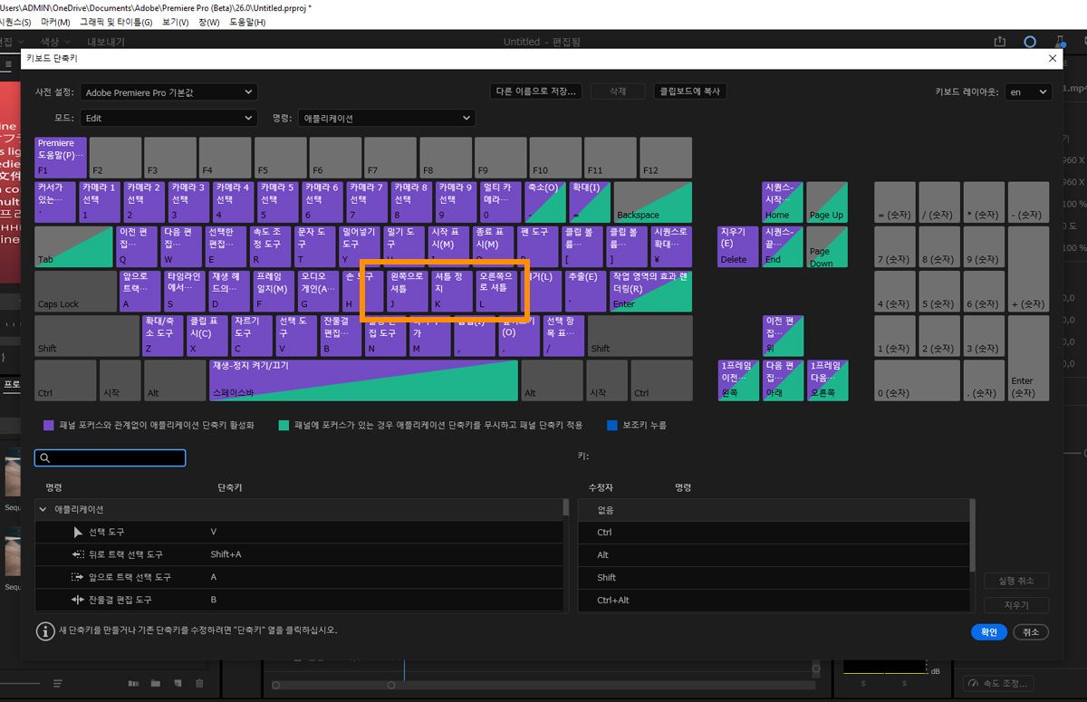Cancel with the 취소 button

(x=1031, y=632)
